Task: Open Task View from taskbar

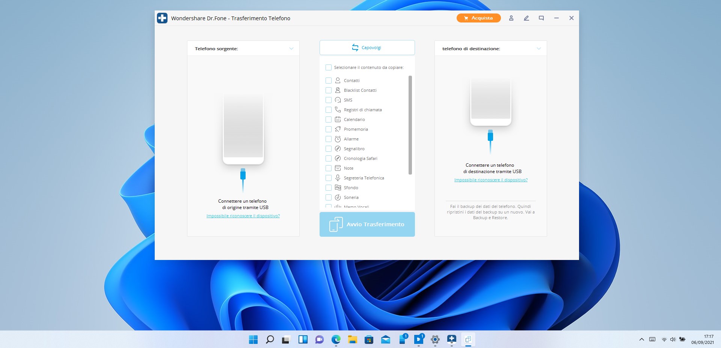Action: point(286,339)
